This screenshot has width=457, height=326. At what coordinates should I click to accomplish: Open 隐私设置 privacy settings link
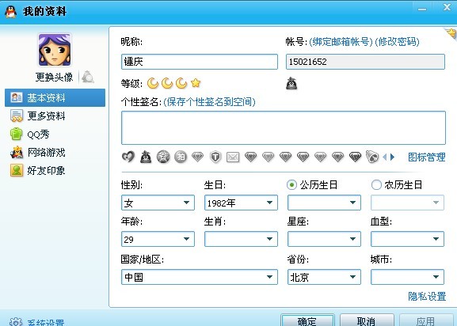[x=427, y=296]
